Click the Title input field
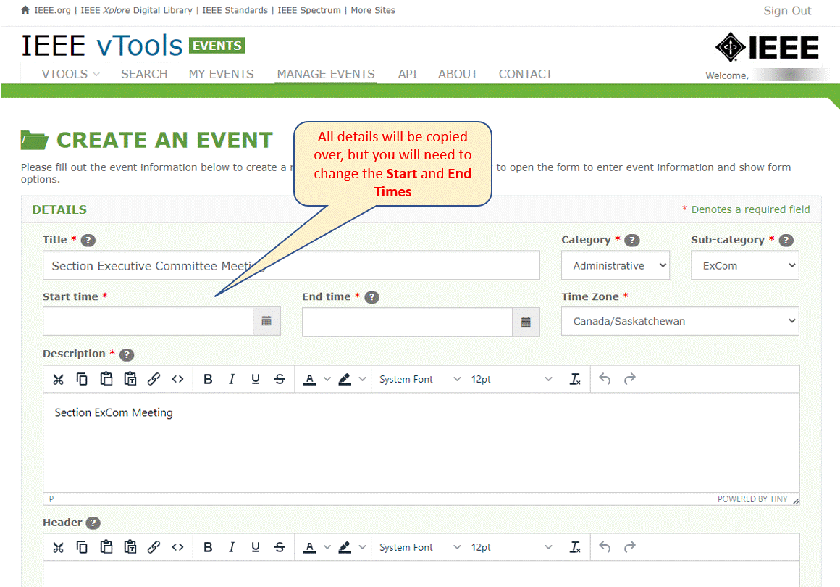 (291, 265)
